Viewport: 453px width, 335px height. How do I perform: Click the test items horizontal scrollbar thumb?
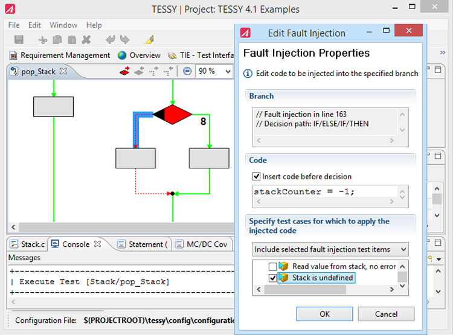[x=305, y=289]
